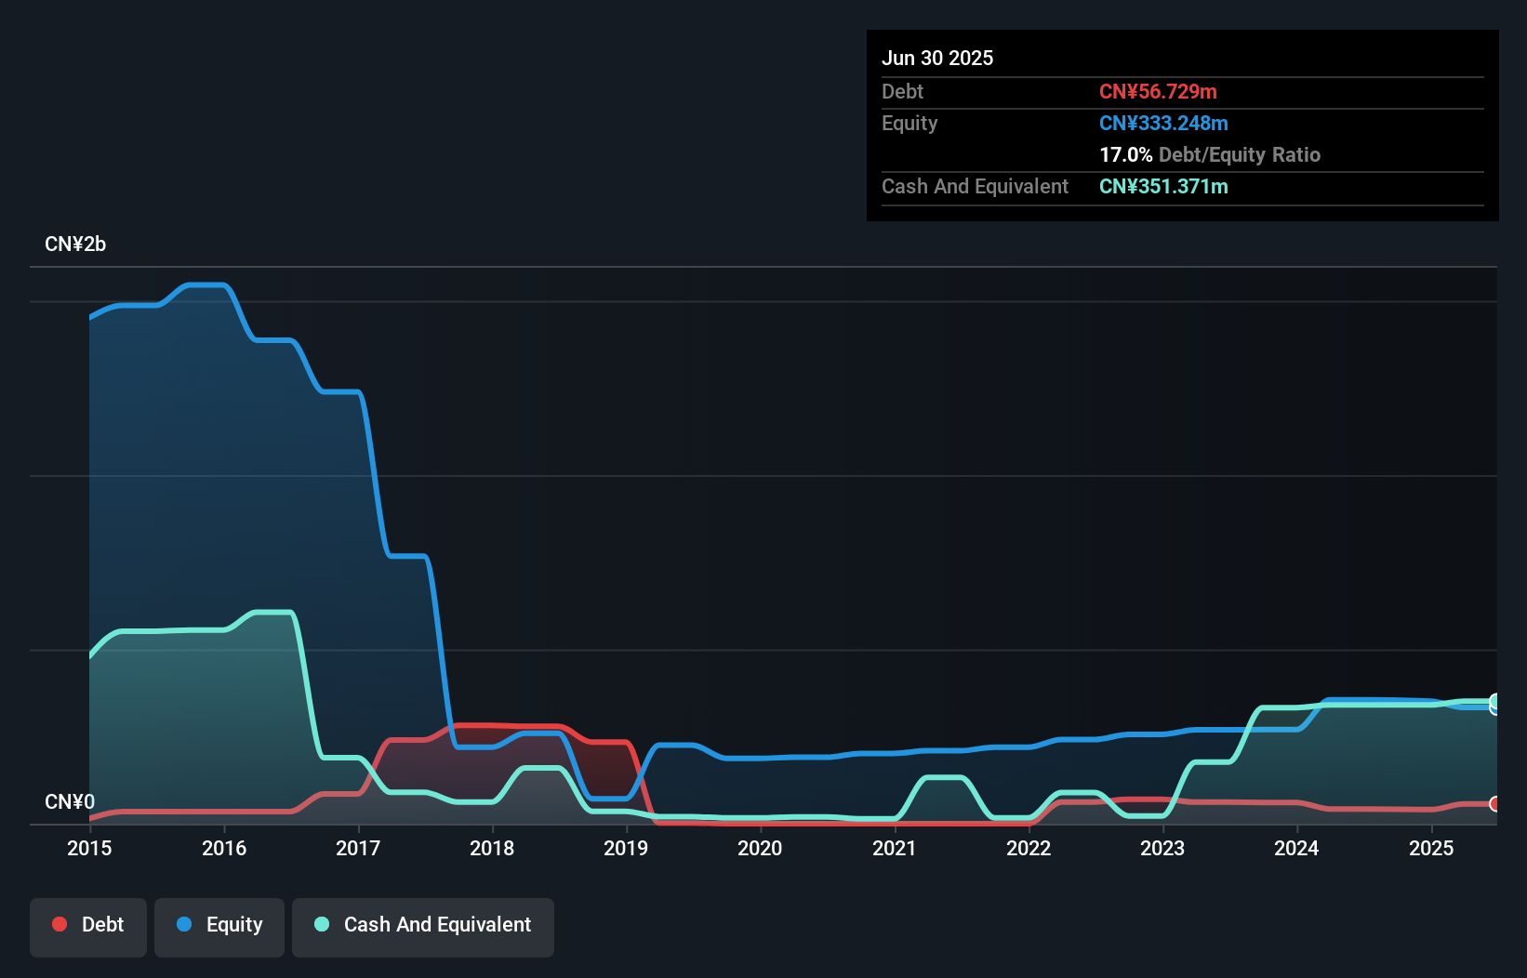
Task: Click the red debt value CN¥56.729m in the tooltip
Action: click(x=1158, y=92)
